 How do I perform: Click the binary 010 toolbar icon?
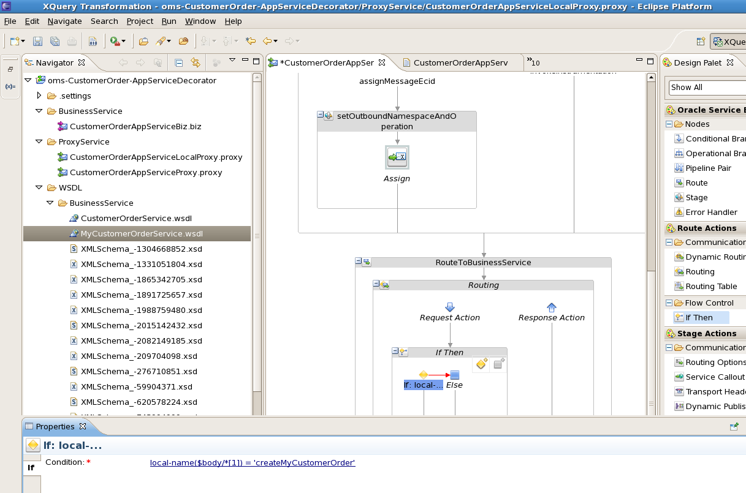(x=93, y=41)
